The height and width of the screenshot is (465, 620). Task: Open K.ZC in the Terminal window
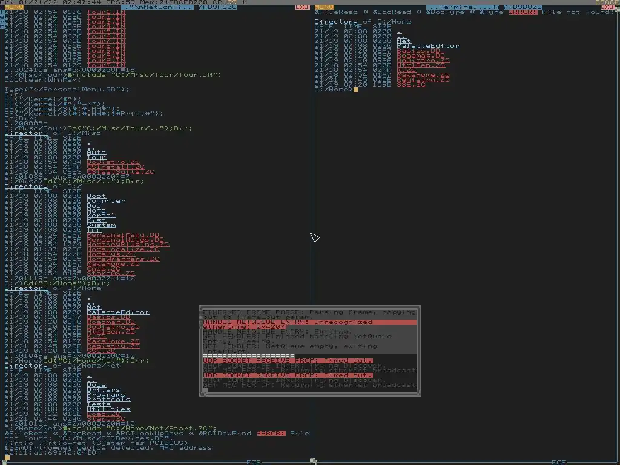click(x=406, y=70)
